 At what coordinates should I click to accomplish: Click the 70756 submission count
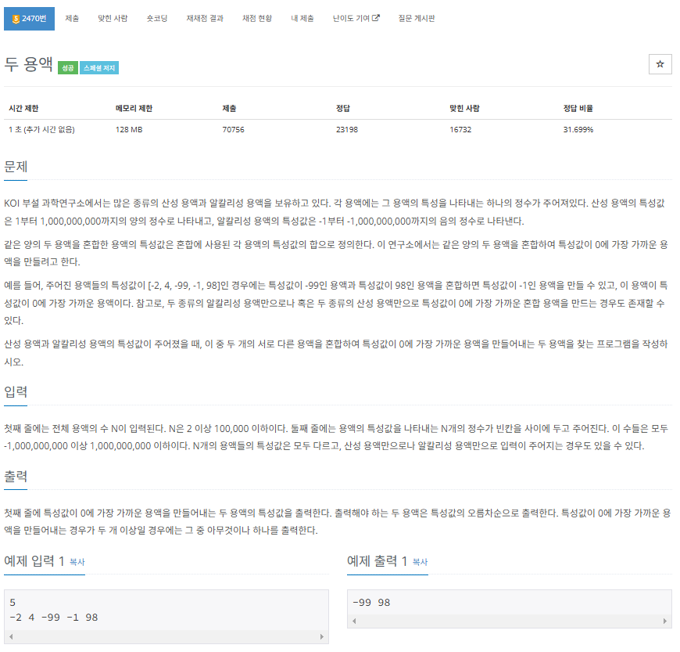point(234,129)
